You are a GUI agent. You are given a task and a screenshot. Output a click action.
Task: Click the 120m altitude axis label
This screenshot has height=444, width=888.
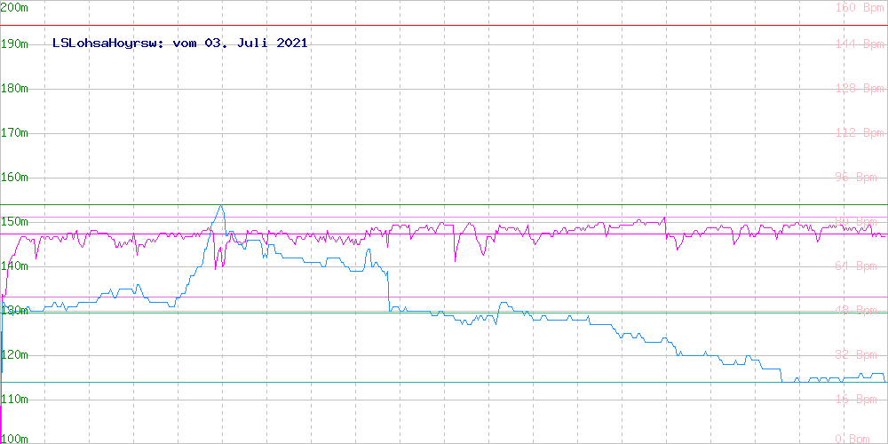tap(15, 354)
